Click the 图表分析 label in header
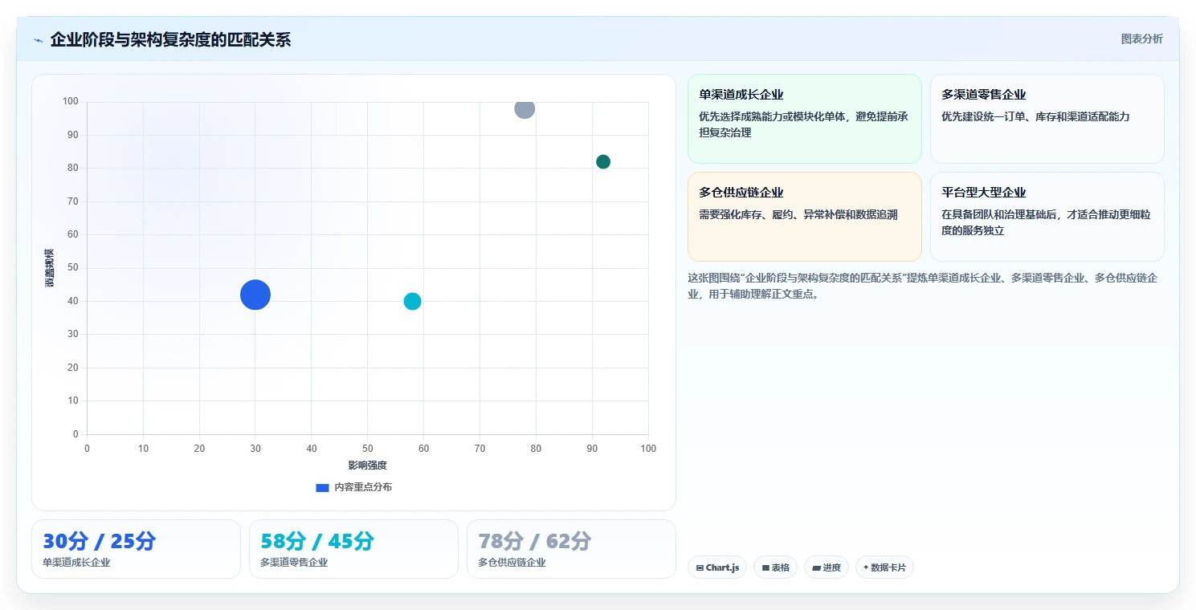This screenshot has width=1196, height=610. pyautogui.click(x=1141, y=39)
